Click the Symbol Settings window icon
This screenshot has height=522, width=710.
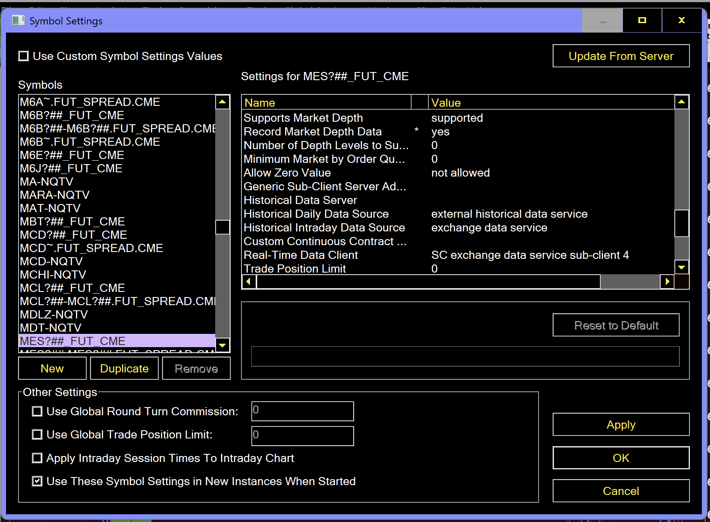[18, 21]
